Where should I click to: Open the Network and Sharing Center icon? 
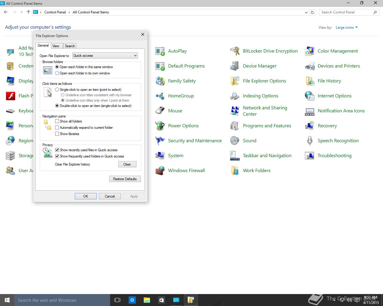coord(235,111)
